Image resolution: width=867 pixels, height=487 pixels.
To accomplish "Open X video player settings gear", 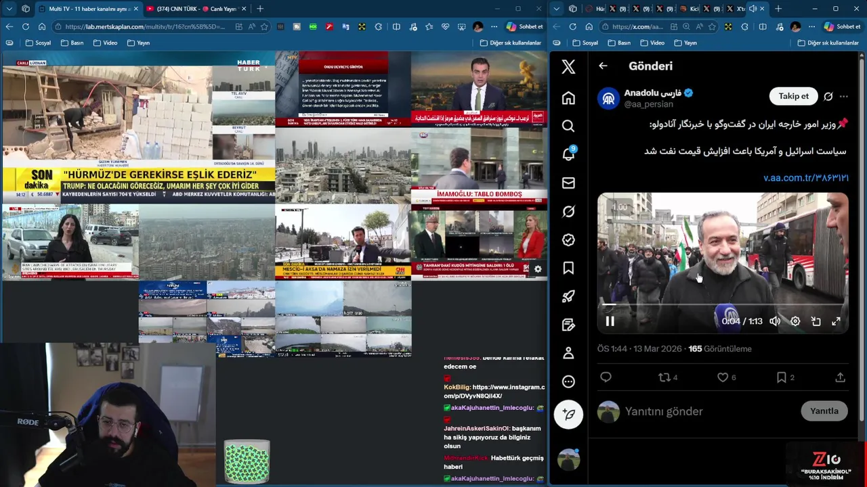I will (x=795, y=321).
